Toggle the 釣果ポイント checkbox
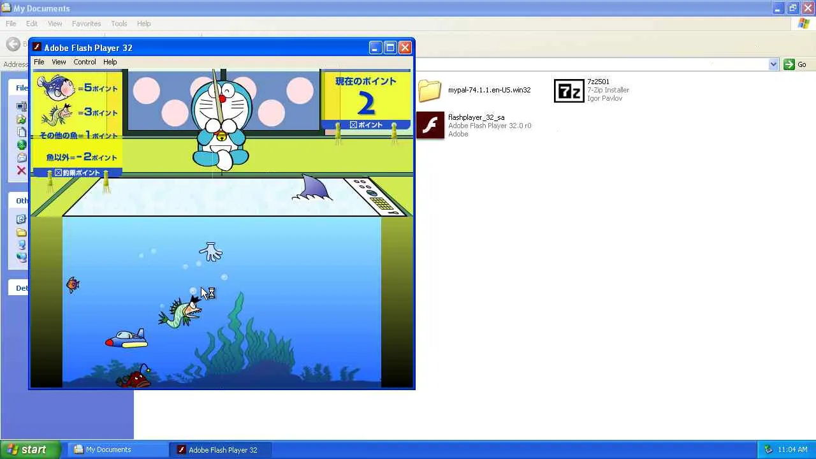816x459 pixels. pyautogui.click(x=58, y=173)
